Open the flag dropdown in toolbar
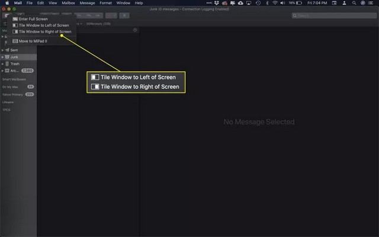 (x=111, y=16)
